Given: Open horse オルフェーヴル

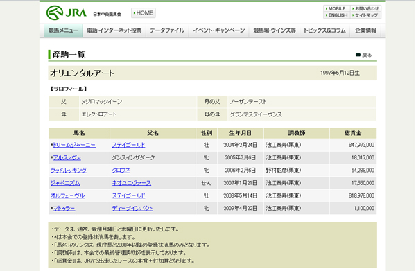Looking at the screenshot, I should click(68, 195).
